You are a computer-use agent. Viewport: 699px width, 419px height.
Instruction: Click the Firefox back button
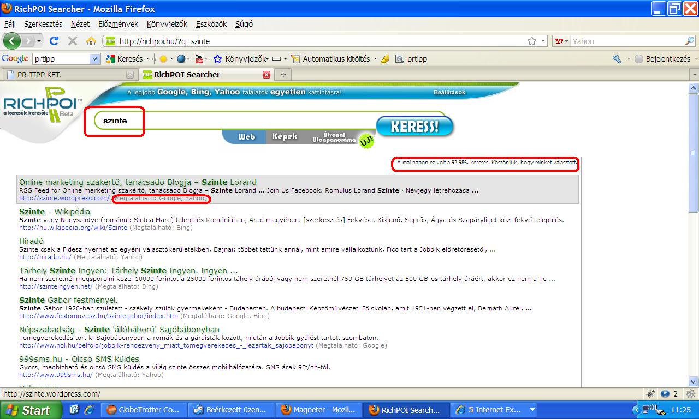(12, 41)
